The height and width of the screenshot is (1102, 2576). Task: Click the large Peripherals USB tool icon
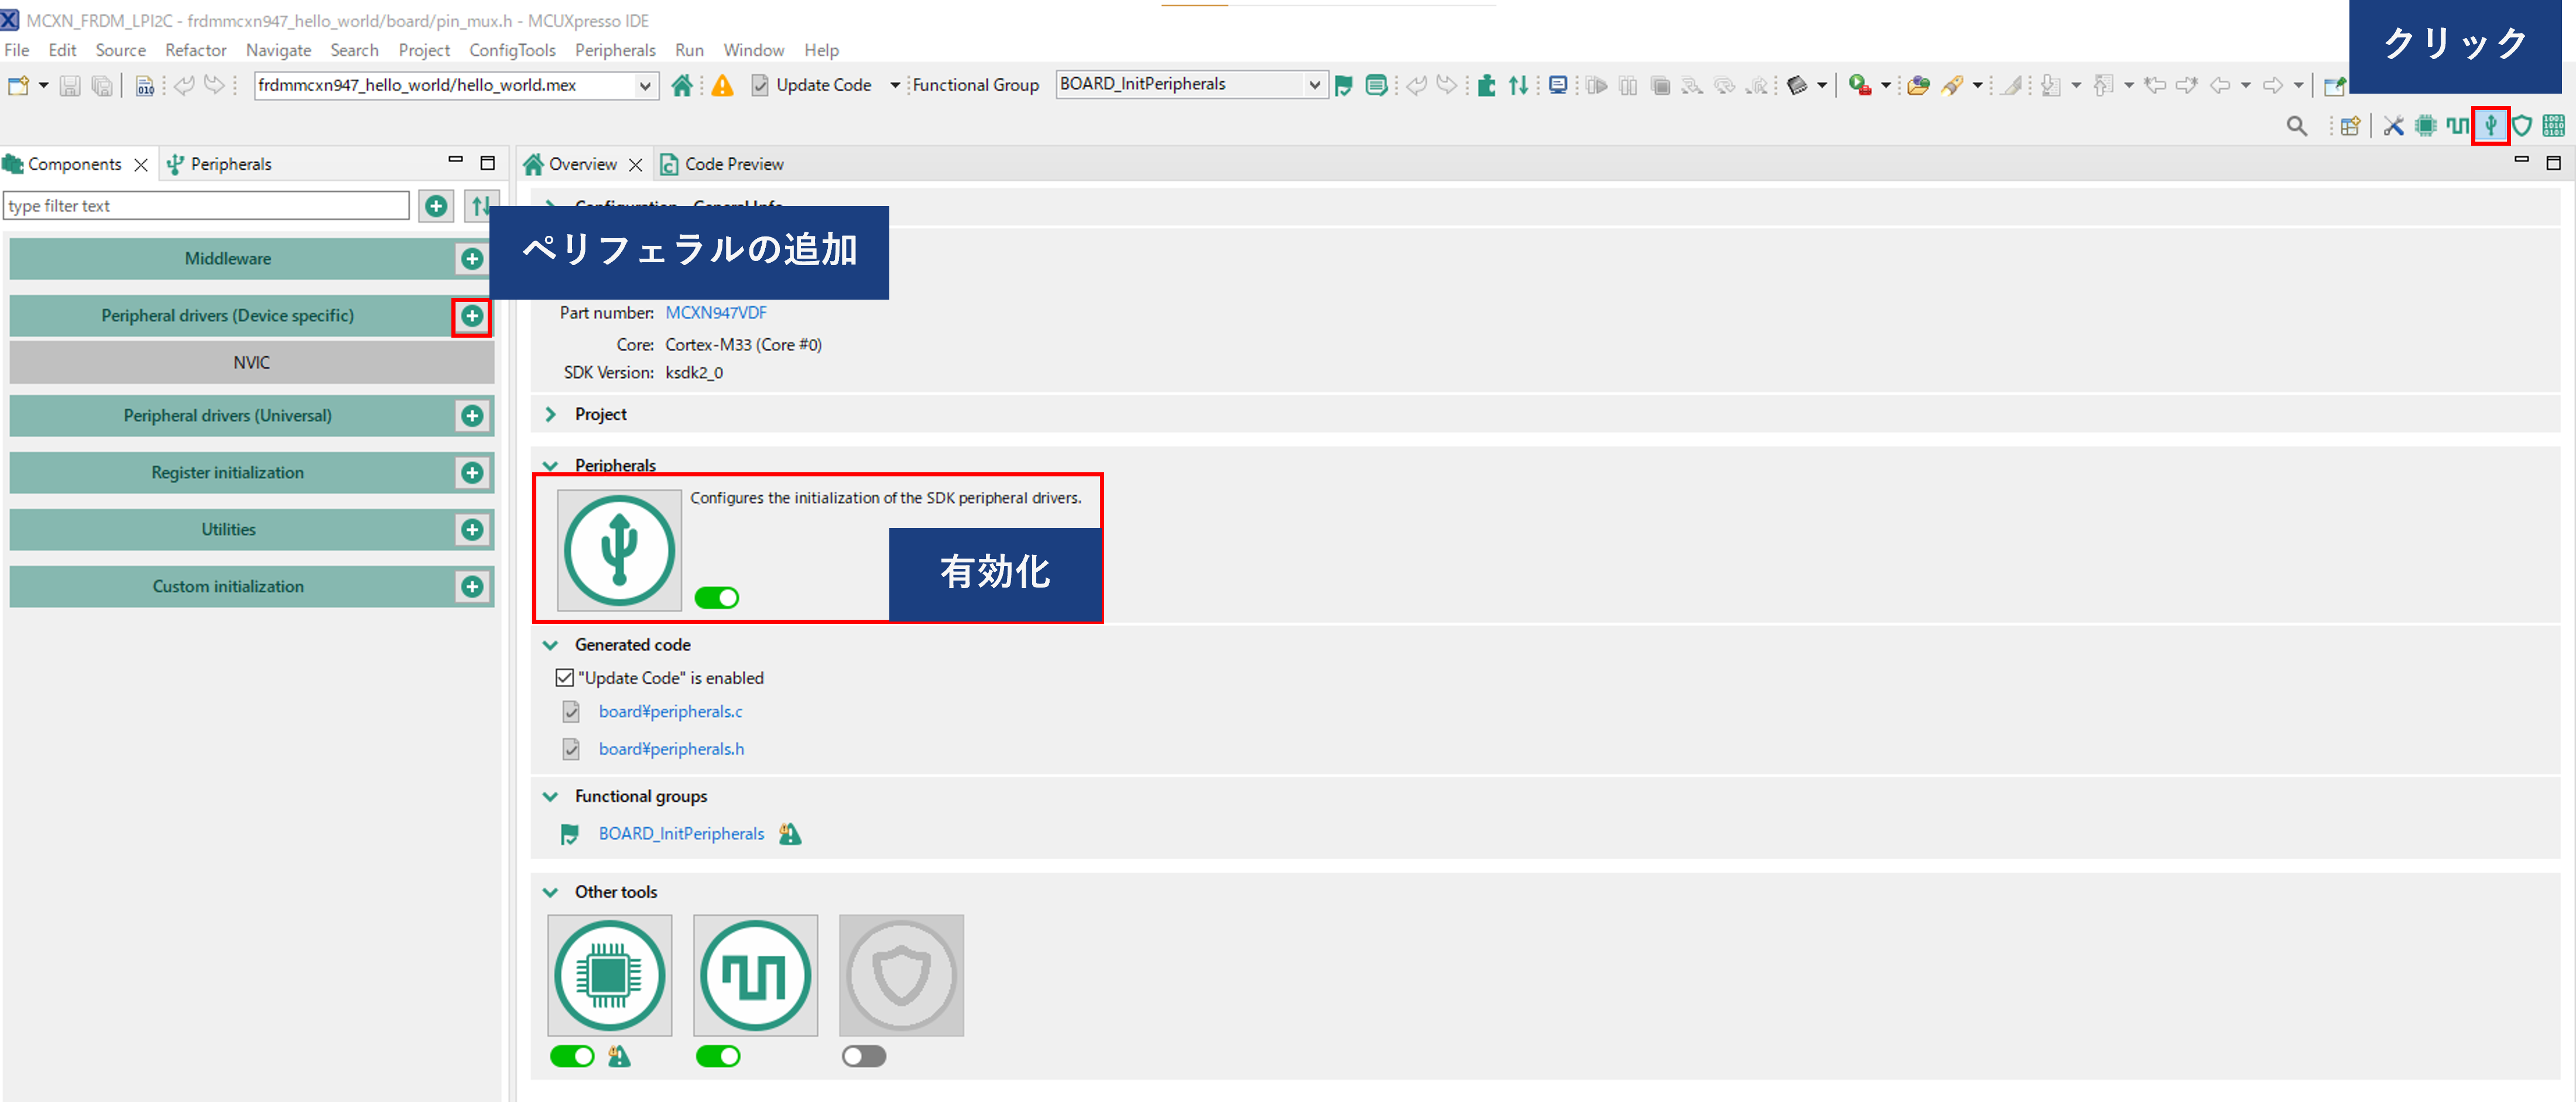(619, 549)
